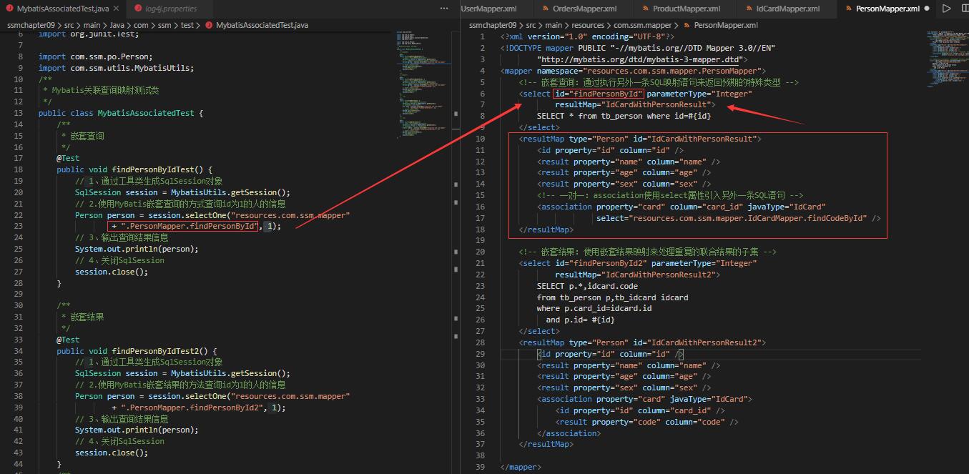Open com breadcrumb segment in left editor

pos(141,25)
